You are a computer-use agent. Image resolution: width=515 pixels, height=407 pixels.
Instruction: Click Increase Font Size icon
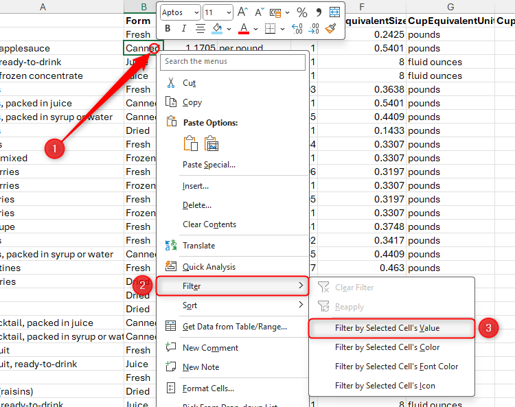point(242,12)
